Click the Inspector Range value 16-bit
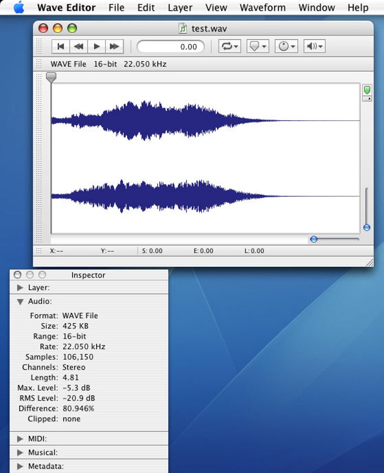This screenshot has width=384, height=473. [74, 336]
